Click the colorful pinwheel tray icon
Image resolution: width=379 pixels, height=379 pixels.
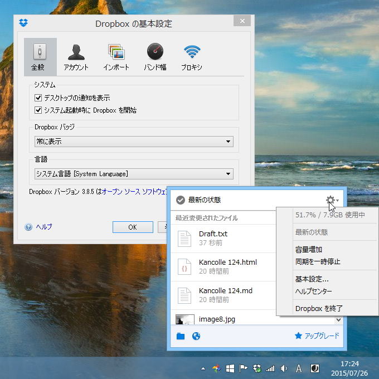tap(217, 368)
